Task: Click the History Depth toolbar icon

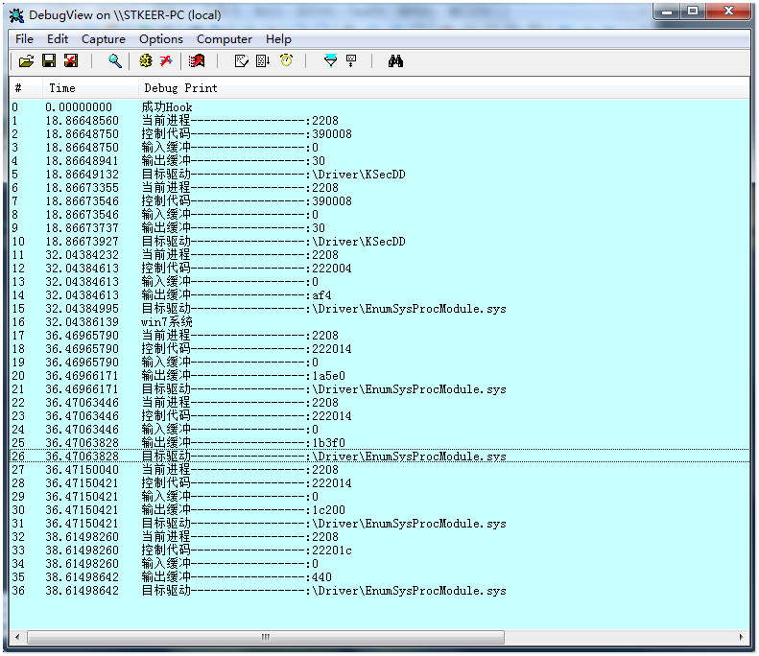Action: tap(351, 60)
